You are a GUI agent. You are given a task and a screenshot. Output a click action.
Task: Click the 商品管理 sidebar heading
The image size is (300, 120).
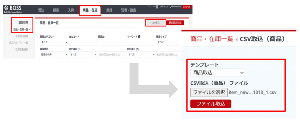point(23,23)
